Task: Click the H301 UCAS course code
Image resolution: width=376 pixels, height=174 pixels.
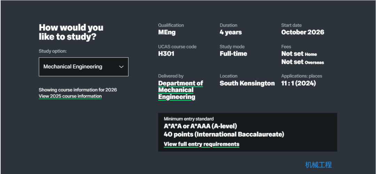Action: coord(166,54)
